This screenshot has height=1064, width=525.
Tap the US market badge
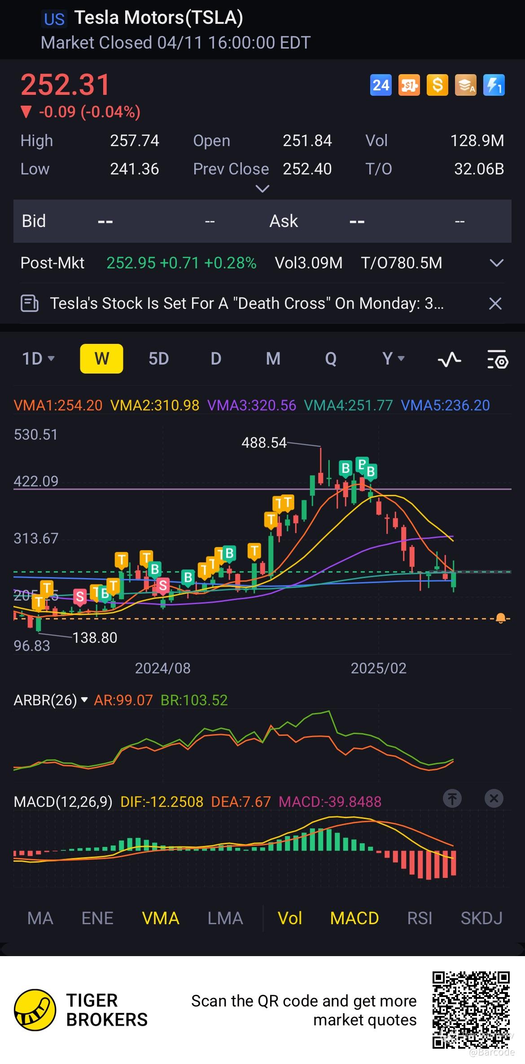tap(54, 19)
